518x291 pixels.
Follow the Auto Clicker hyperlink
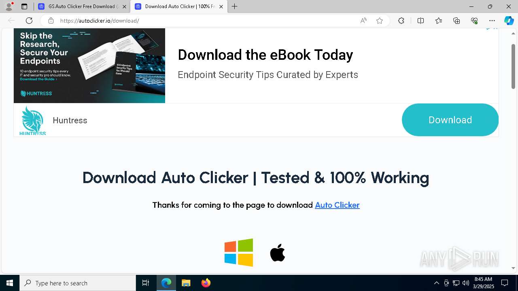pyautogui.click(x=337, y=205)
